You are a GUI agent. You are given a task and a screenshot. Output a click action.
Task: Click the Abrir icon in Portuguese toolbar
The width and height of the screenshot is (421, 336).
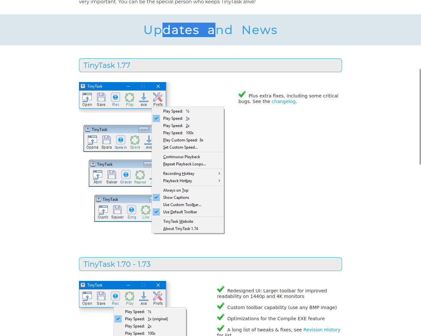coord(98,177)
